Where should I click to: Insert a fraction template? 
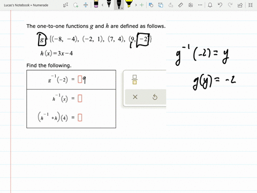tap(134, 79)
